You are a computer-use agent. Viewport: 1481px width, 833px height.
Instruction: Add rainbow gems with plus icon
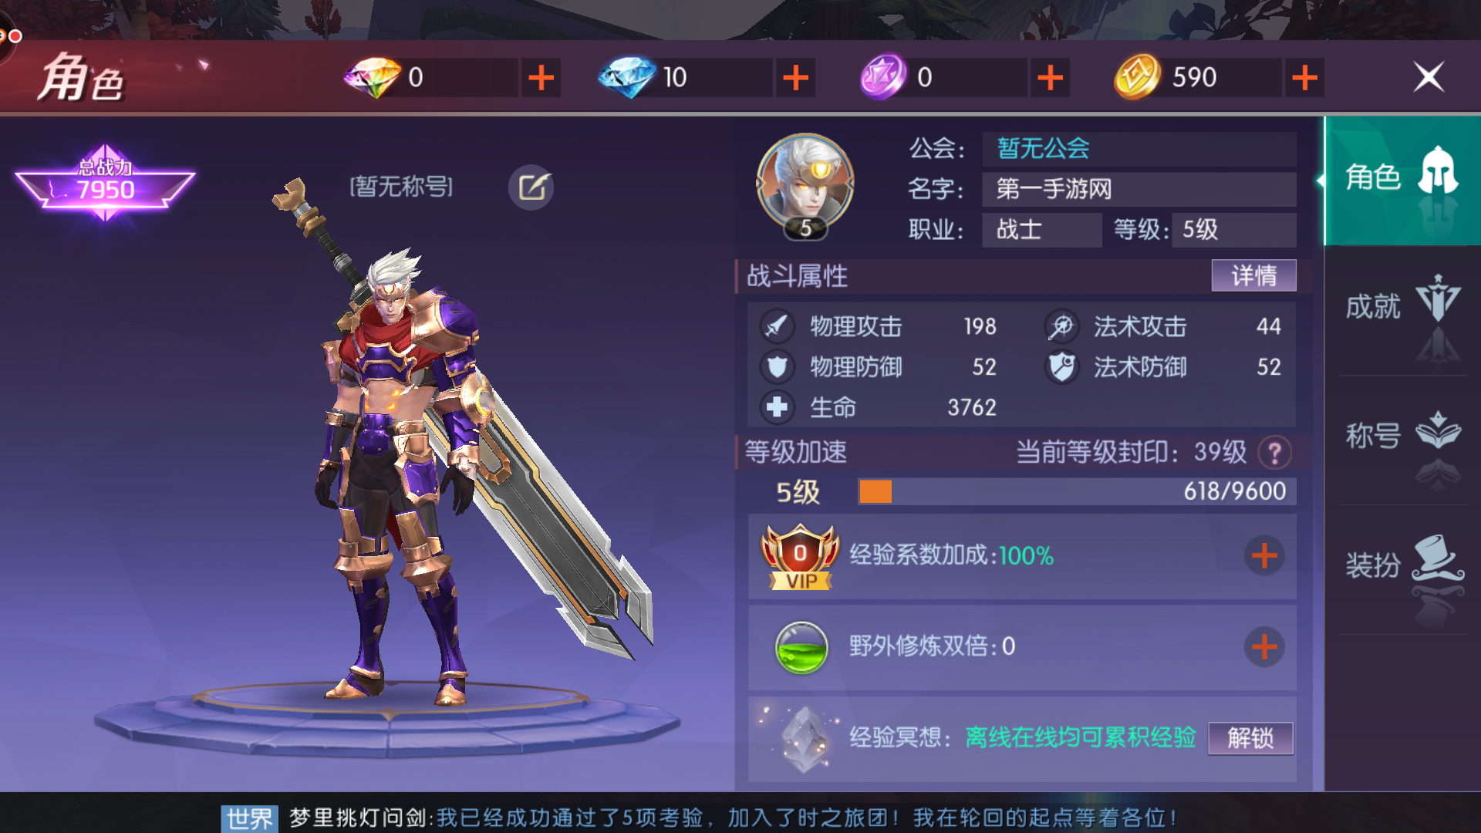pos(541,77)
